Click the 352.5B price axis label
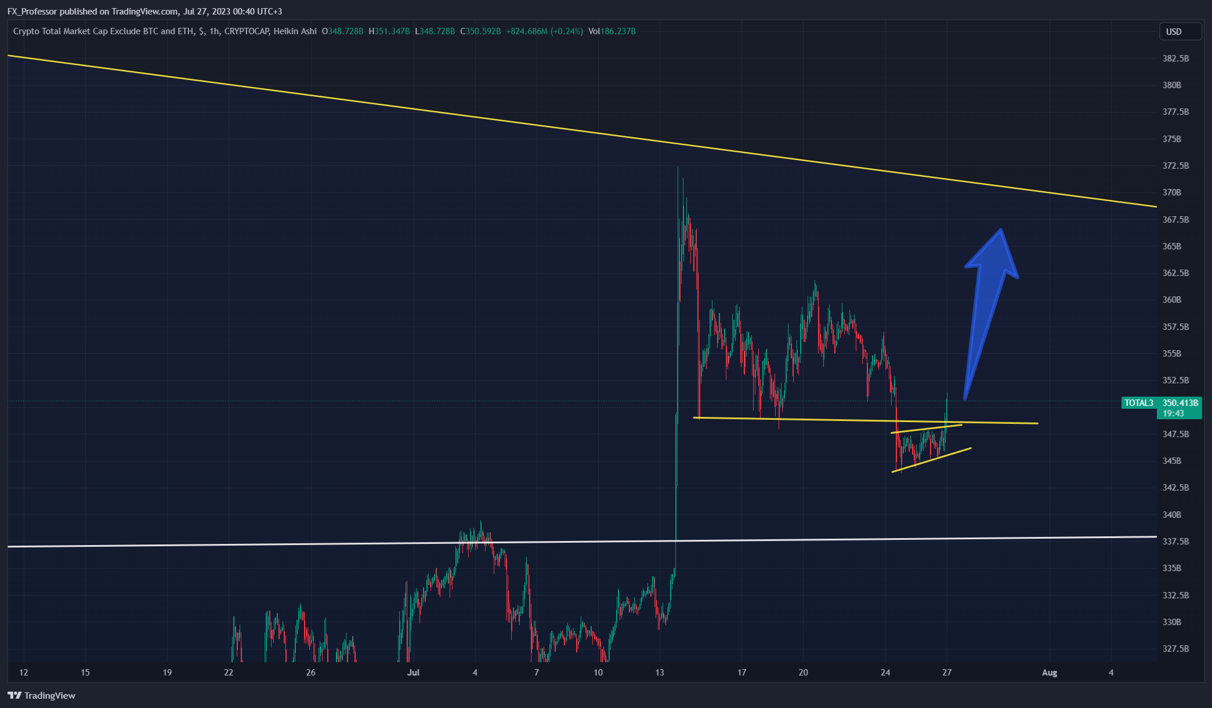 1175,380
